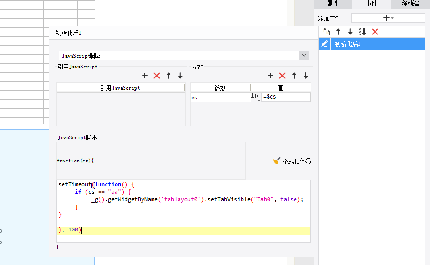Image resolution: width=430 pixels, height=265 pixels.
Task: Switch to the 移动端 tab
Action: point(411,4)
